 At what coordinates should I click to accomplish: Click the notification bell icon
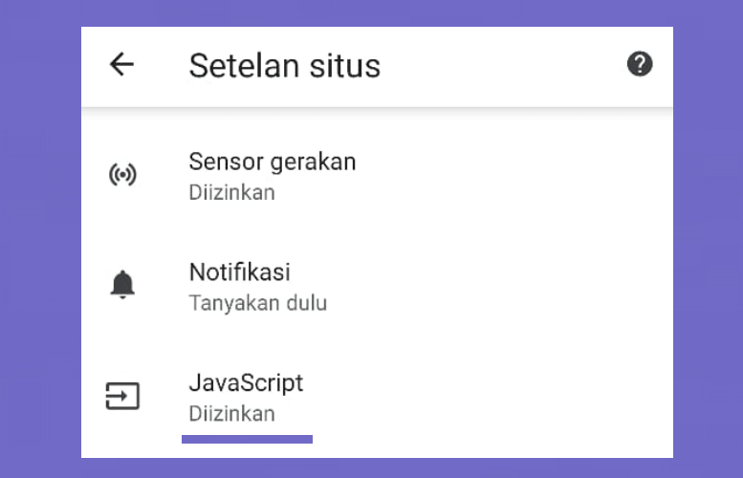(122, 285)
